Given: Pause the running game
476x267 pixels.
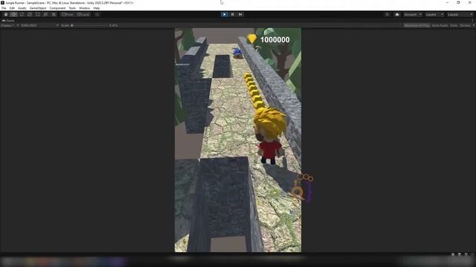Looking at the screenshot, I should tap(233, 15).
